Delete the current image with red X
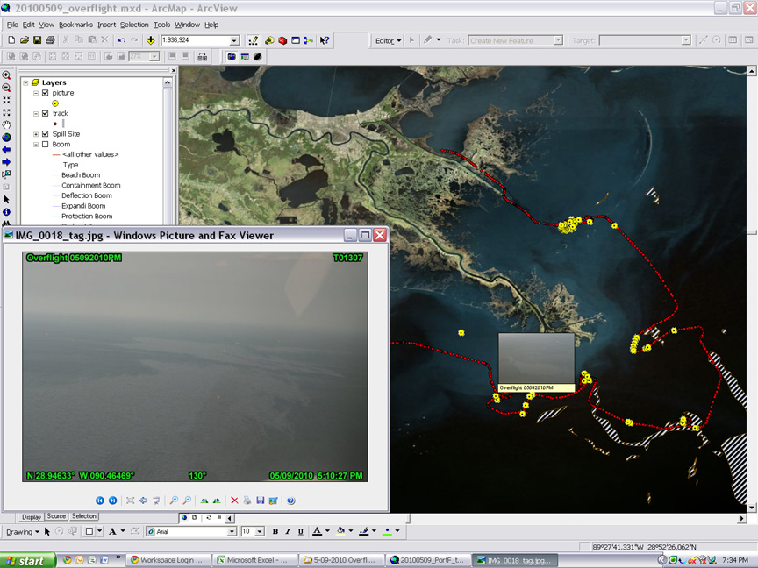758x568 pixels. click(x=235, y=501)
